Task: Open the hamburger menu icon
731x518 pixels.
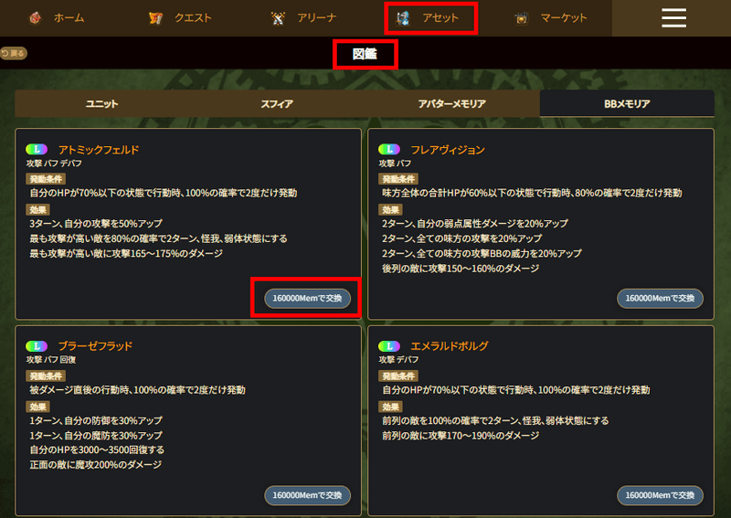Action: coord(673,18)
